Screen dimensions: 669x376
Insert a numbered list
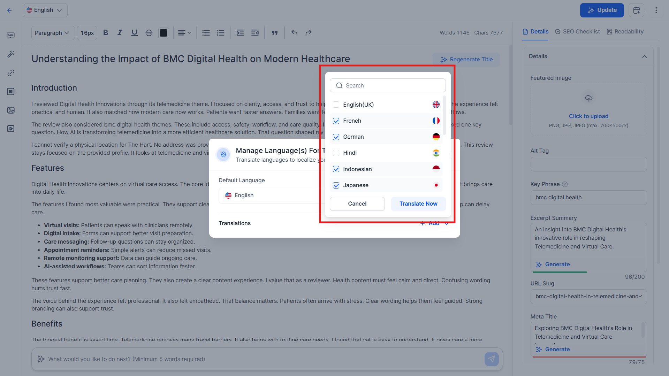(x=220, y=33)
